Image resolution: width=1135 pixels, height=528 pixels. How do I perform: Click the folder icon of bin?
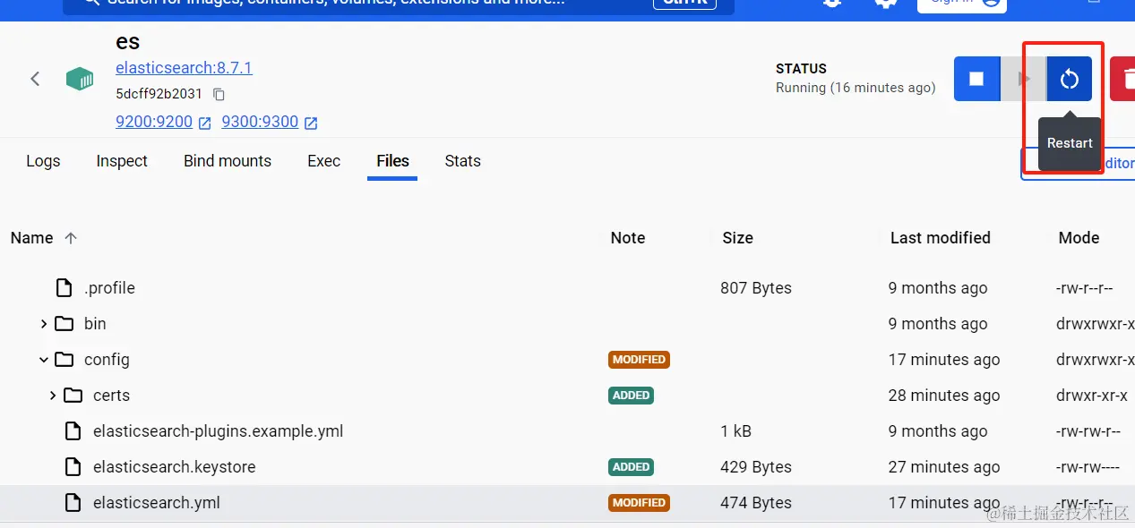click(64, 324)
